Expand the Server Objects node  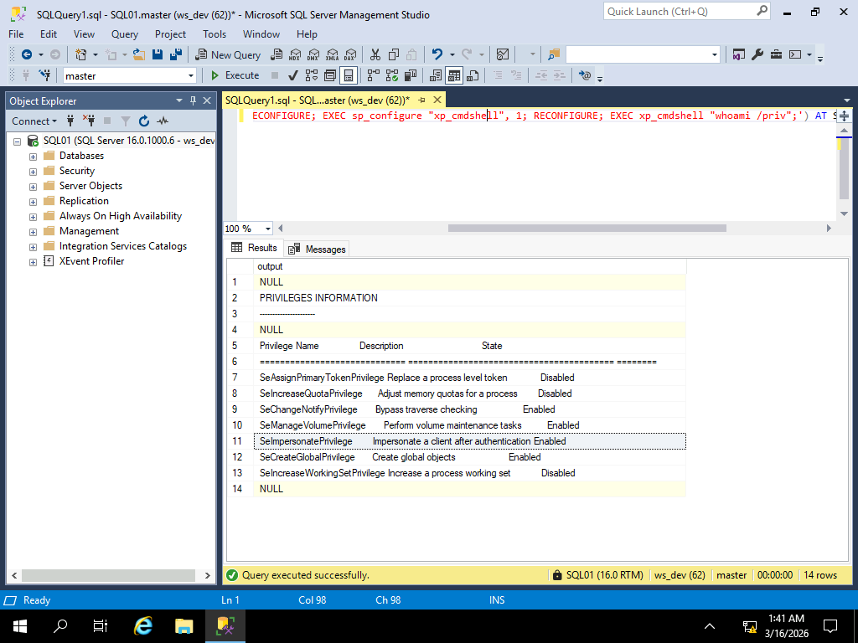pyautogui.click(x=33, y=187)
